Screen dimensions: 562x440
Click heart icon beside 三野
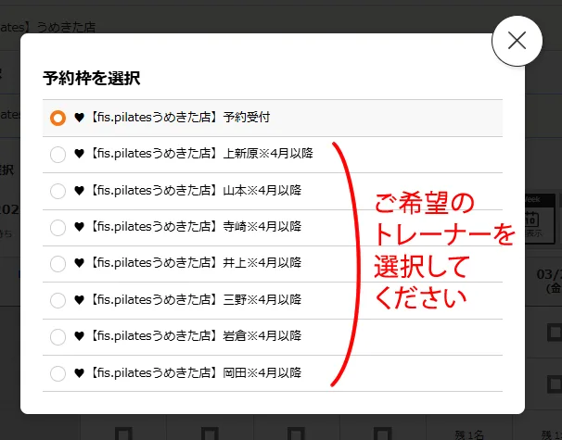coord(79,300)
